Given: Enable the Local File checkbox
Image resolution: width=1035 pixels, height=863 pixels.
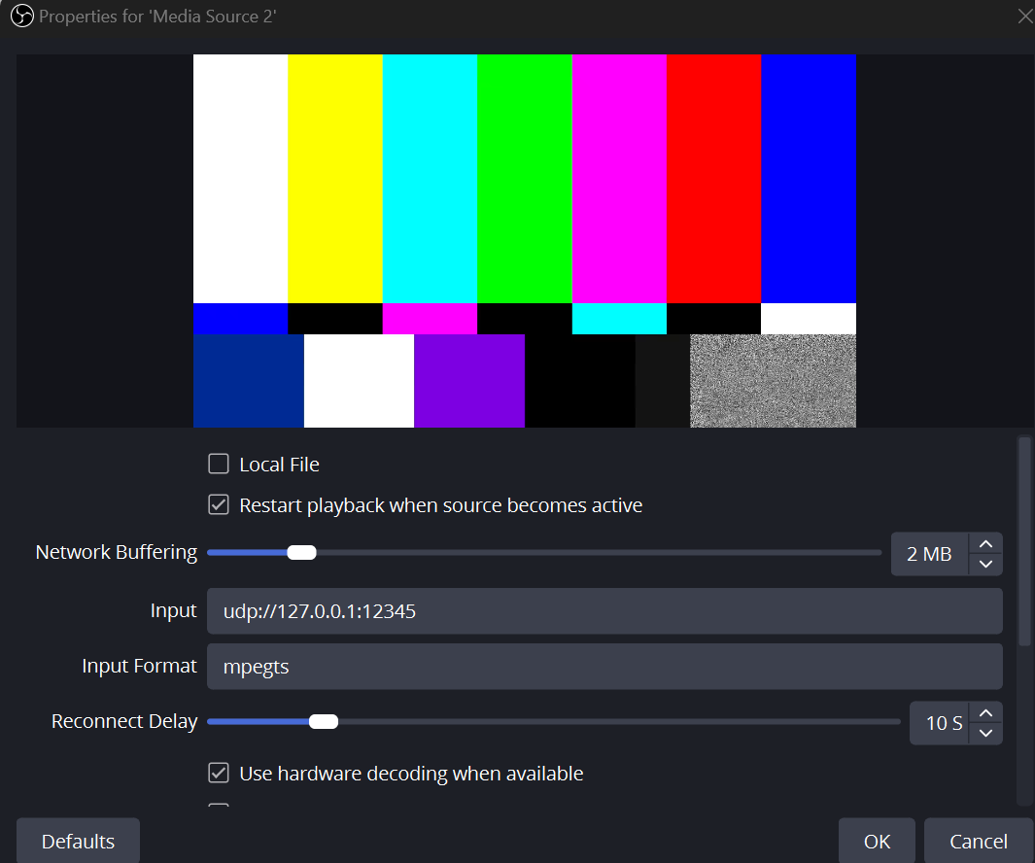Looking at the screenshot, I should (219, 464).
